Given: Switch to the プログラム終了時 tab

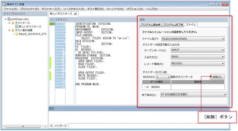Looking at the screenshot, I should (x=173, y=25).
